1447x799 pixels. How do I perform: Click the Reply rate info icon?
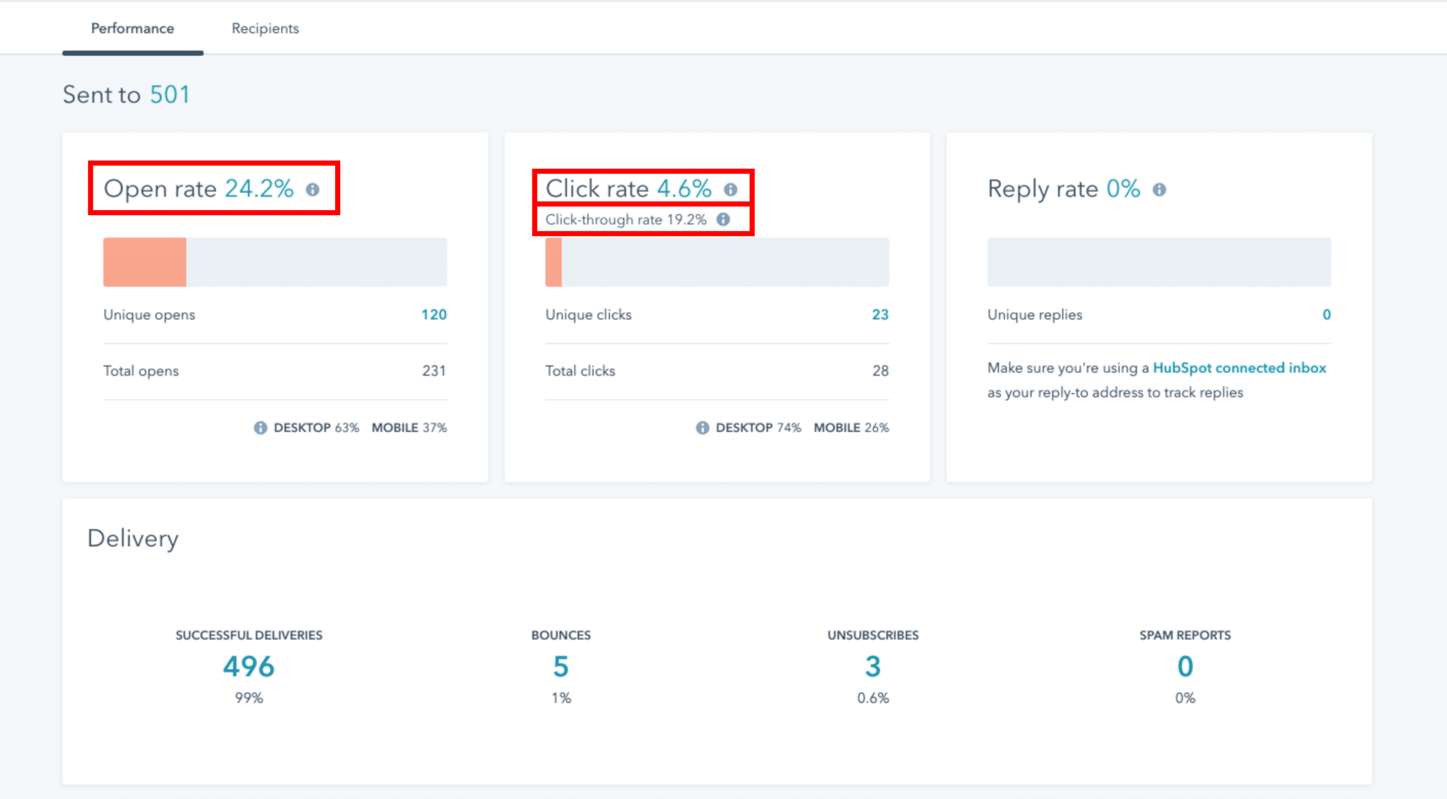1159,190
